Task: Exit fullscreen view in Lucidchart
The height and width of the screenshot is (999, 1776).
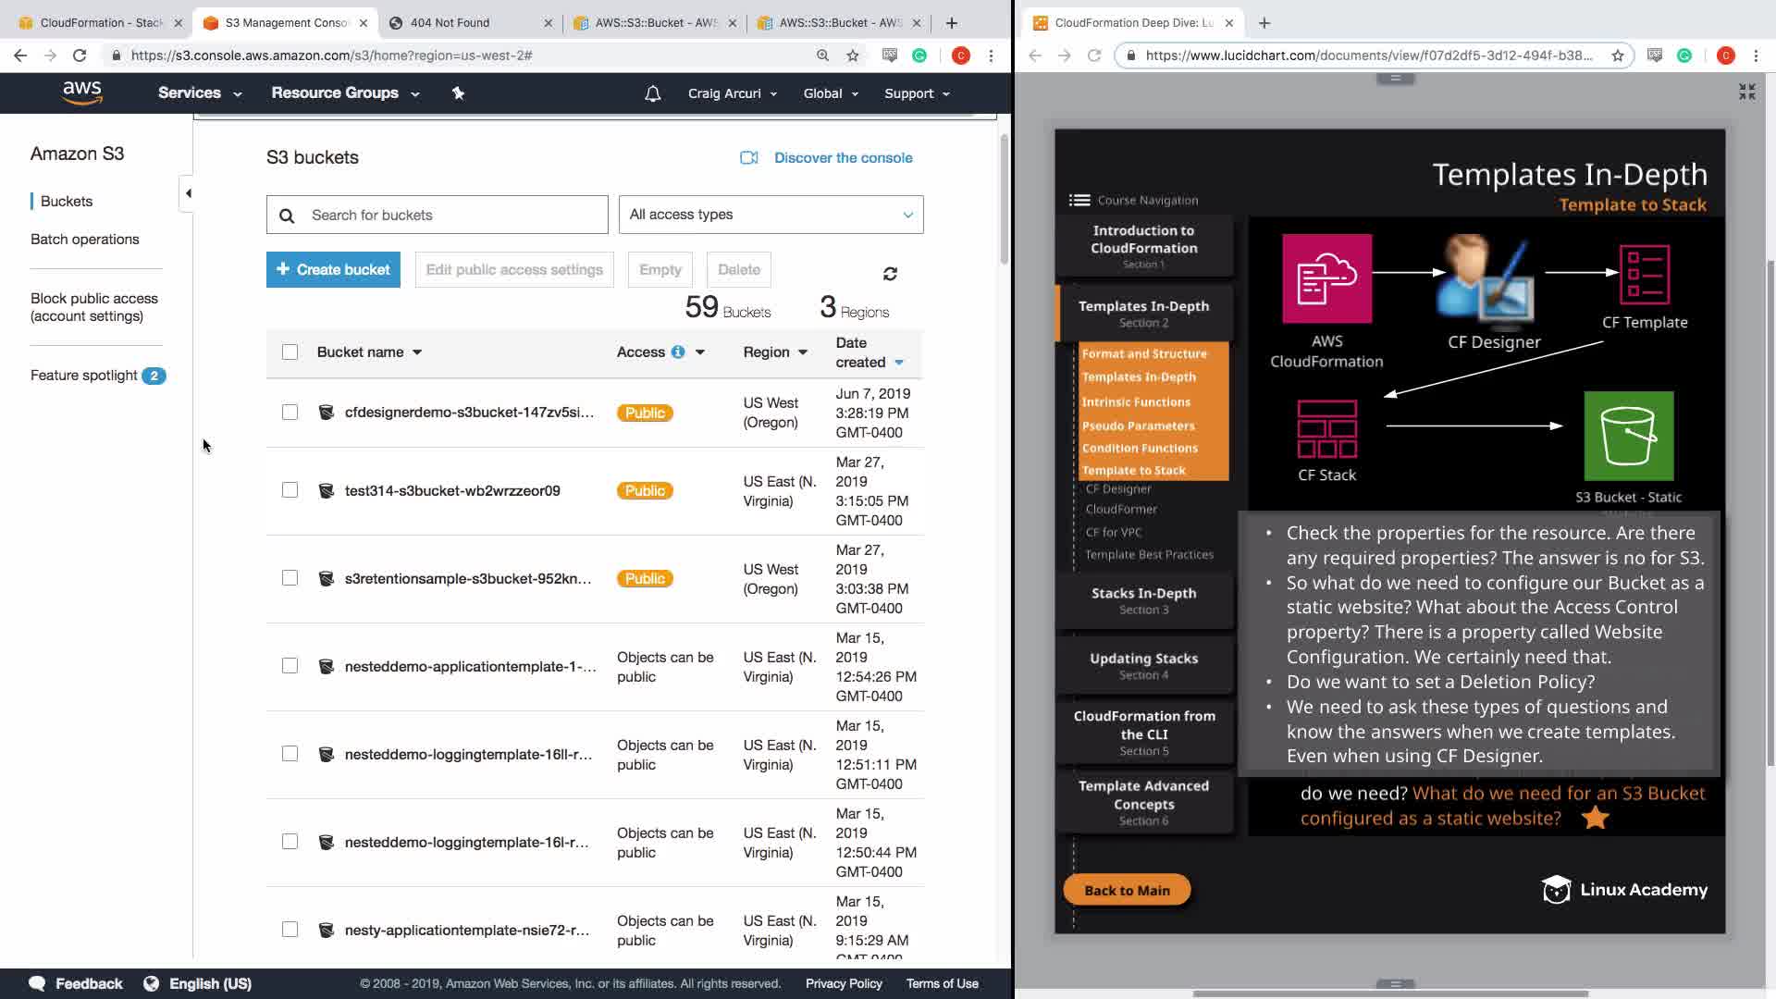Action: [1746, 92]
